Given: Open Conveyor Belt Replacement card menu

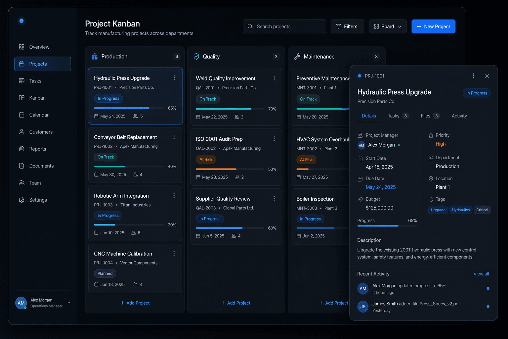Looking at the screenshot, I should click(174, 137).
